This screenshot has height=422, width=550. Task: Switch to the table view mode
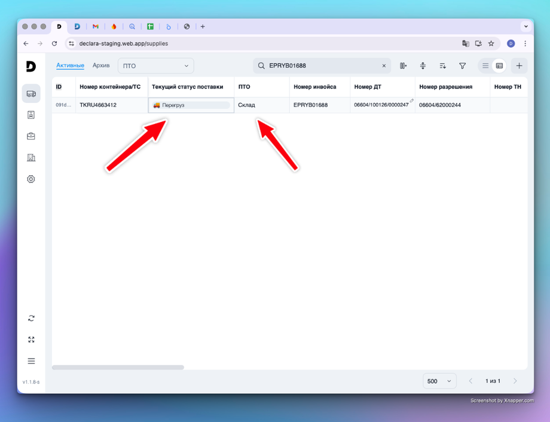(x=499, y=66)
